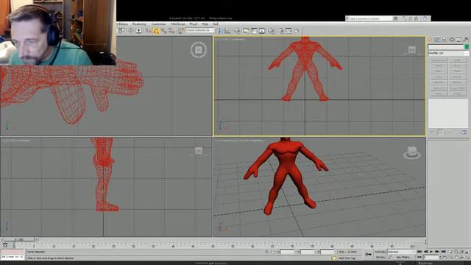This screenshot has width=471, height=265.
Task: Switch to Utilities hammer tab
Action: [466, 40]
